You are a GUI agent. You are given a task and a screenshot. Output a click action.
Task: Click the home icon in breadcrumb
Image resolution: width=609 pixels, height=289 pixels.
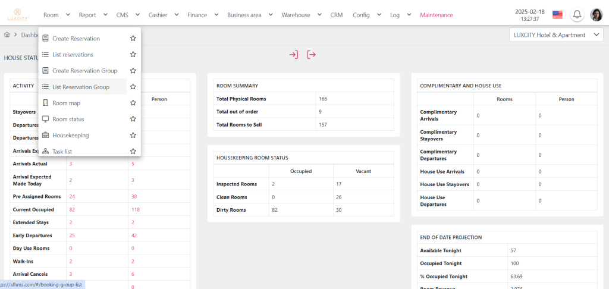click(x=7, y=35)
